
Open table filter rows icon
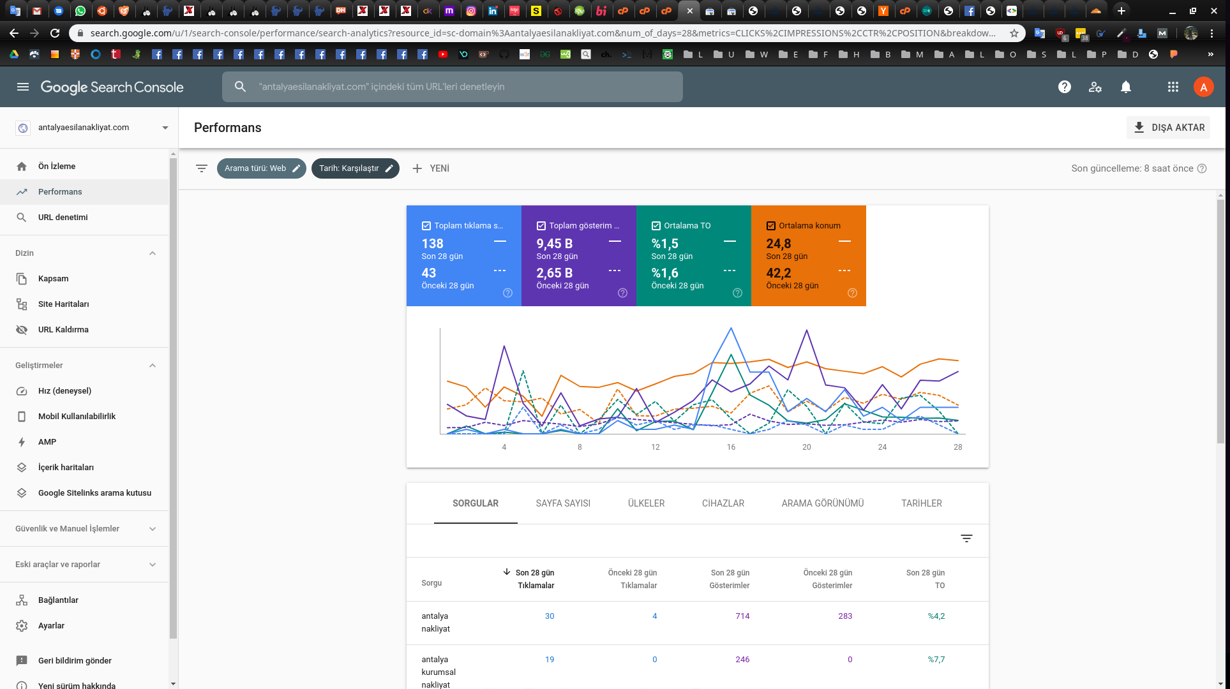click(967, 539)
